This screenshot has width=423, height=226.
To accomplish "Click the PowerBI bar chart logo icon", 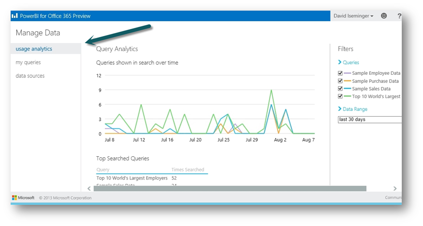I will 15,16.
